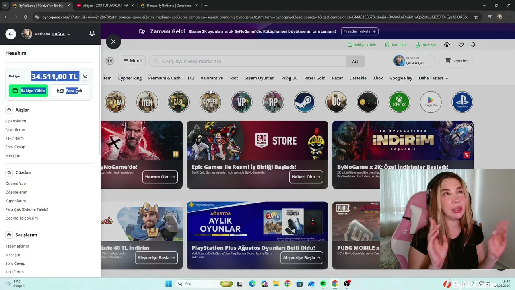
Task: Click the UC round icon
Action: (x=336, y=102)
